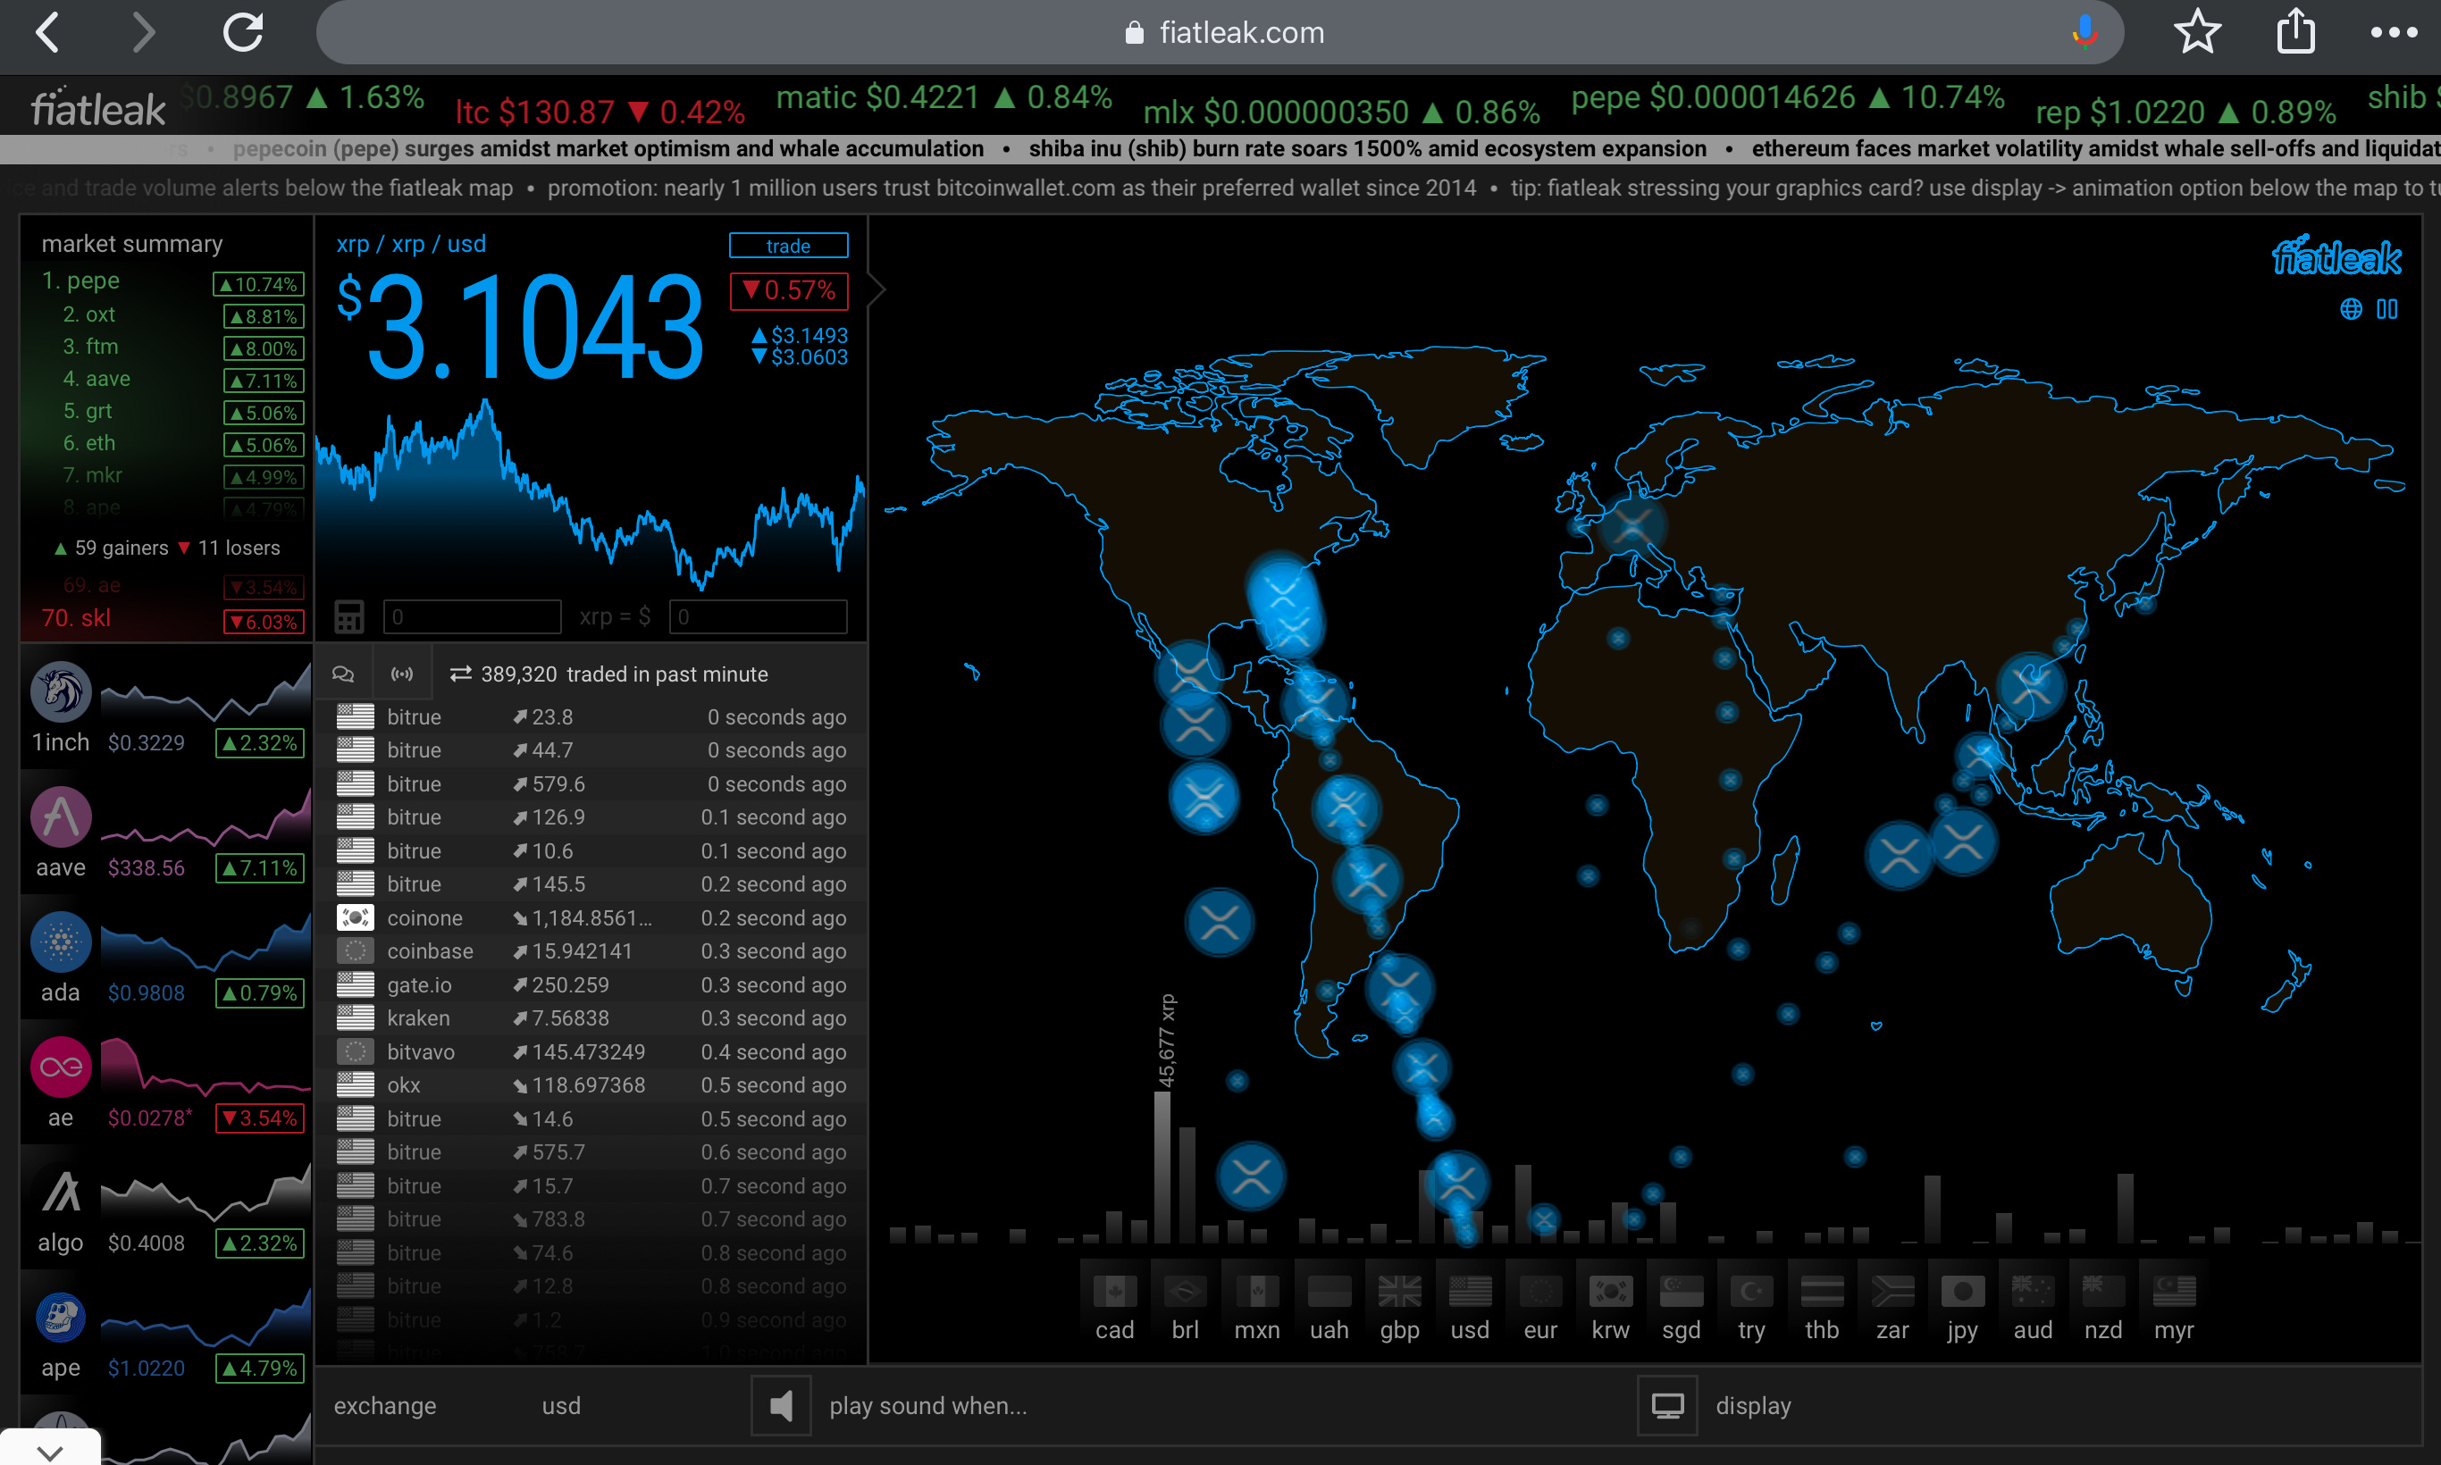Image resolution: width=2441 pixels, height=1465 pixels.
Task: Toggle the brl currency flag
Action: (x=1185, y=1290)
